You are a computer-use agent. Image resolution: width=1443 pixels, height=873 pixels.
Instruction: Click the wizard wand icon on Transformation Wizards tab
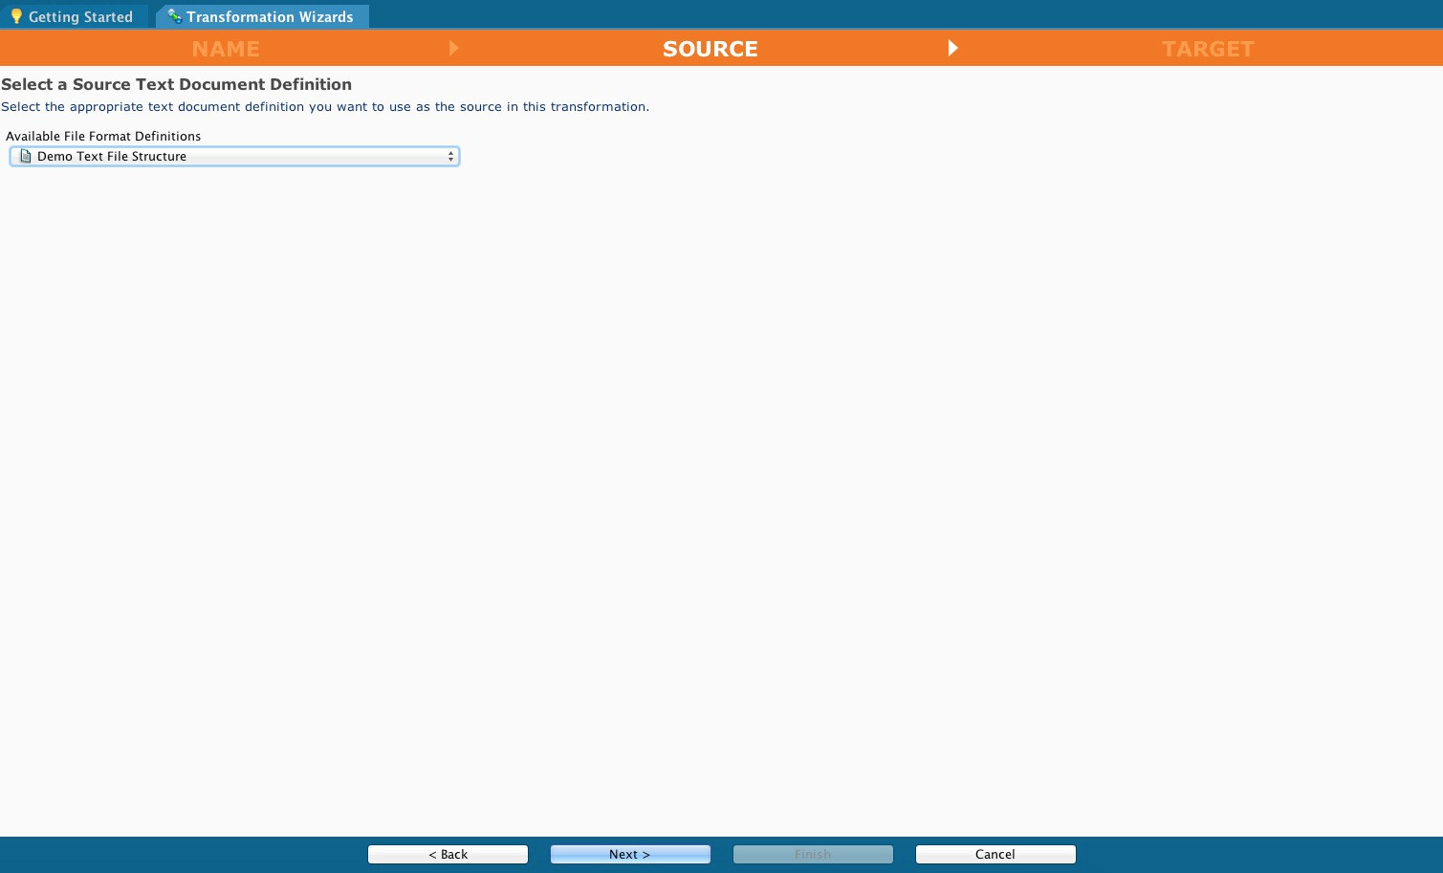pyautogui.click(x=174, y=16)
